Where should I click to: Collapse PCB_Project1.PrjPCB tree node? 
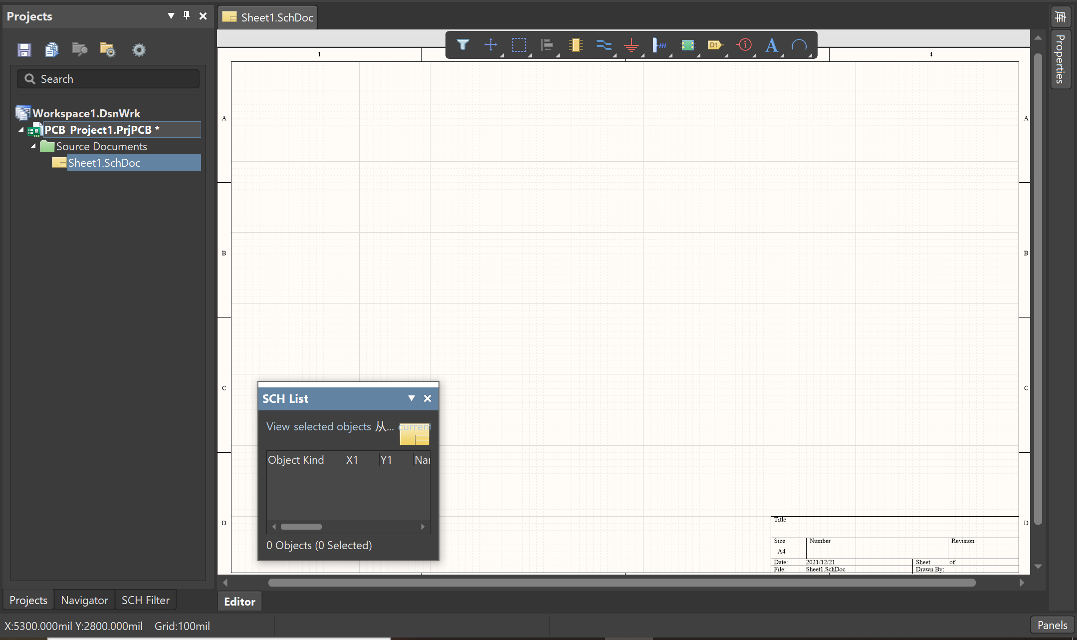click(x=21, y=130)
